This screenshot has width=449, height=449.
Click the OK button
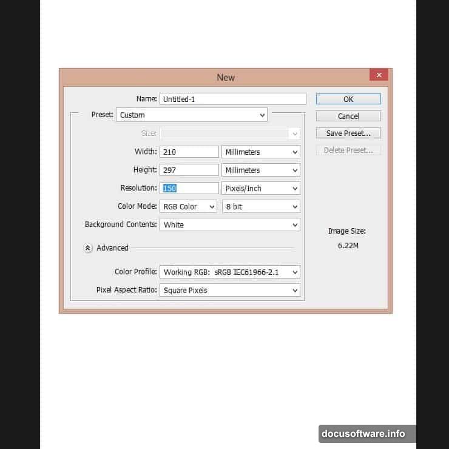pyautogui.click(x=348, y=99)
